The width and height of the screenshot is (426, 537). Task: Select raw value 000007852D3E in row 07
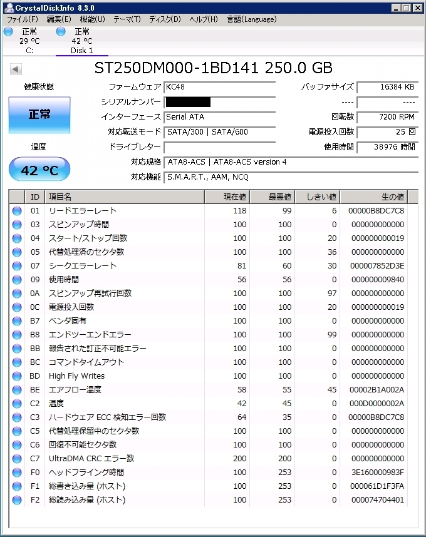coord(377,266)
